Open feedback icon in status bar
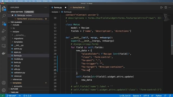This screenshot has height=97, width=173. click(165, 96)
